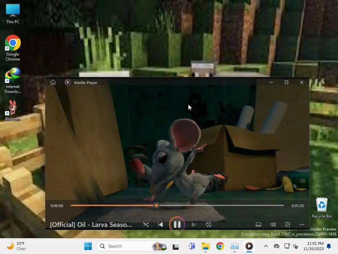338x254 pixels.
Task: Open notifications bell icon
Action: [329, 246]
